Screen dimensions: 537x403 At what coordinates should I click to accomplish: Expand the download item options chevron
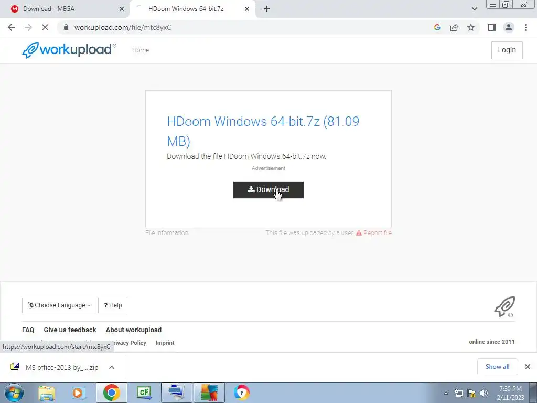click(112, 367)
